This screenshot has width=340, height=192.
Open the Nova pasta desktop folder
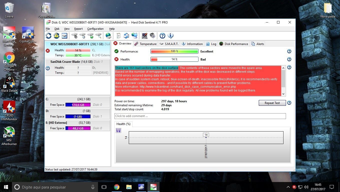[x=328, y=10]
